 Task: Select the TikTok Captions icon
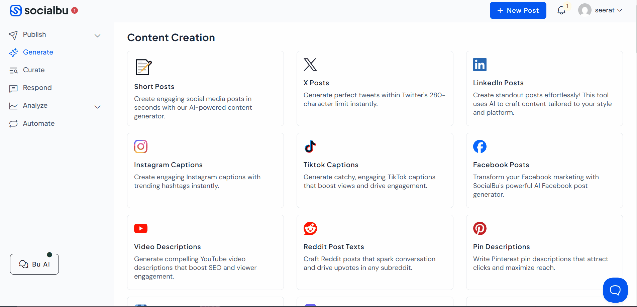pos(310,146)
